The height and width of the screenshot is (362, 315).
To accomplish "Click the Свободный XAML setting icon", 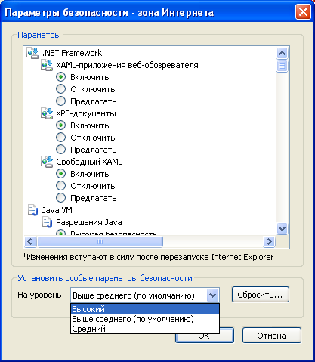I will 47,162.
